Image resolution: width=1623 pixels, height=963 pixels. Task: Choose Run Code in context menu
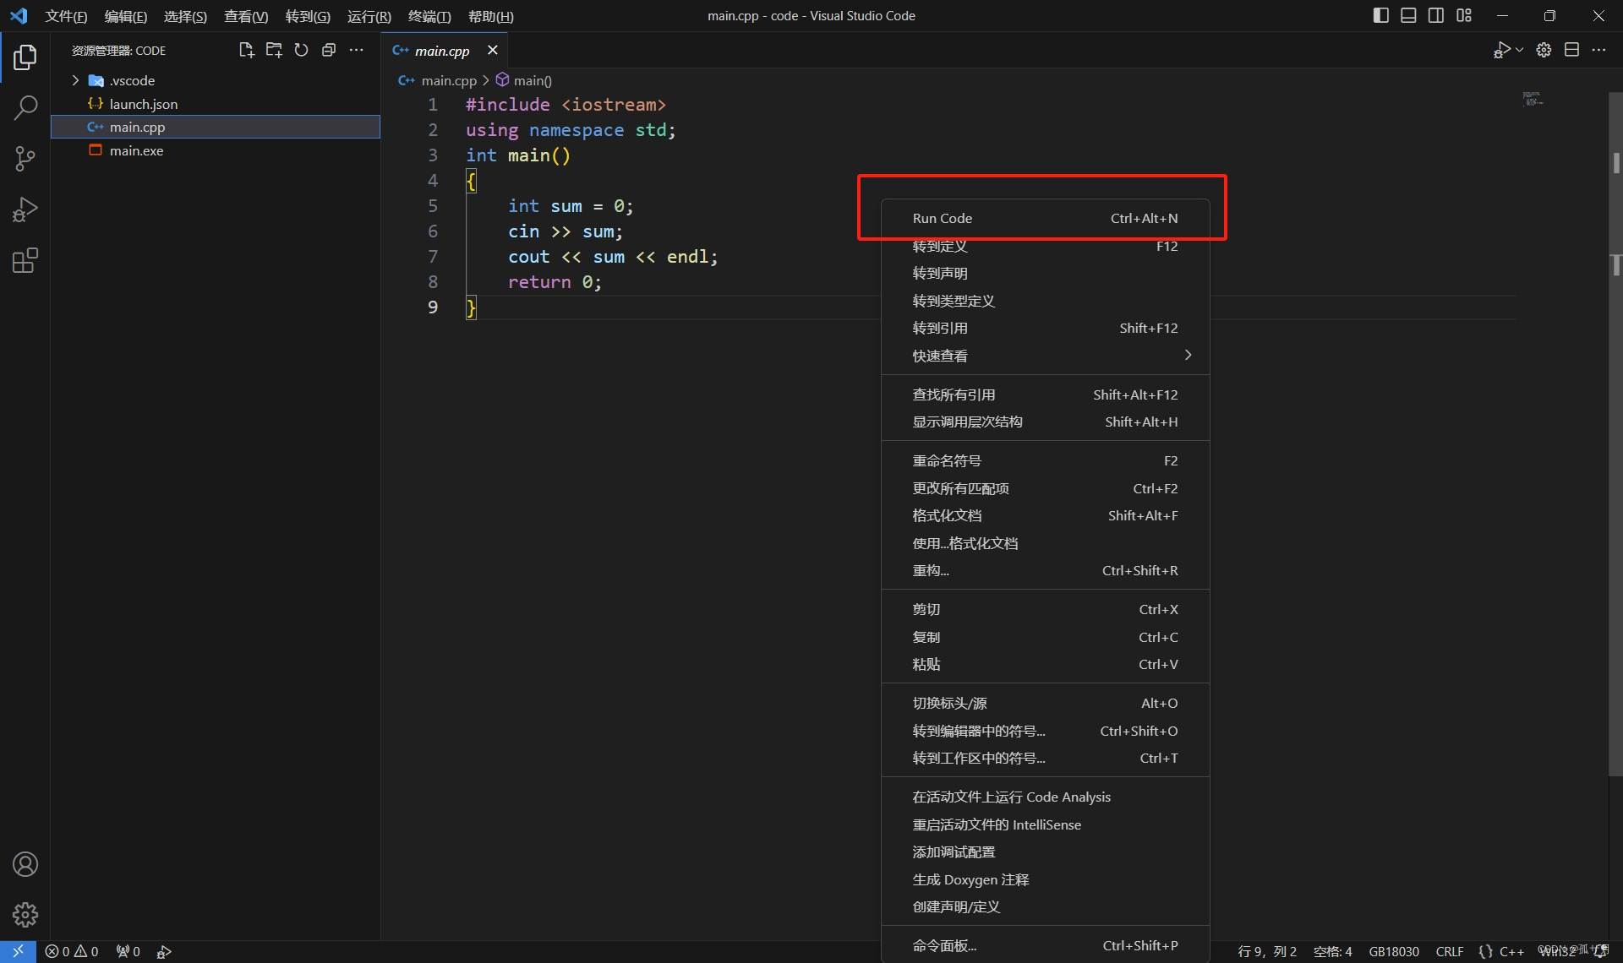(1045, 218)
